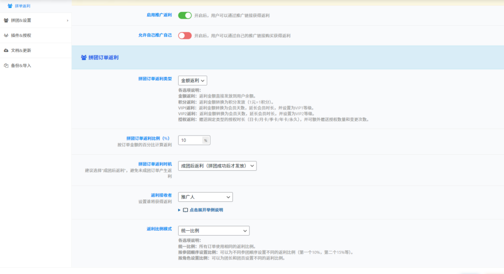Image resolution: width=504 pixels, height=274 pixels.
Task: Click the % suffix in ratio field
Action: pyautogui.click(x=206, y=140)
